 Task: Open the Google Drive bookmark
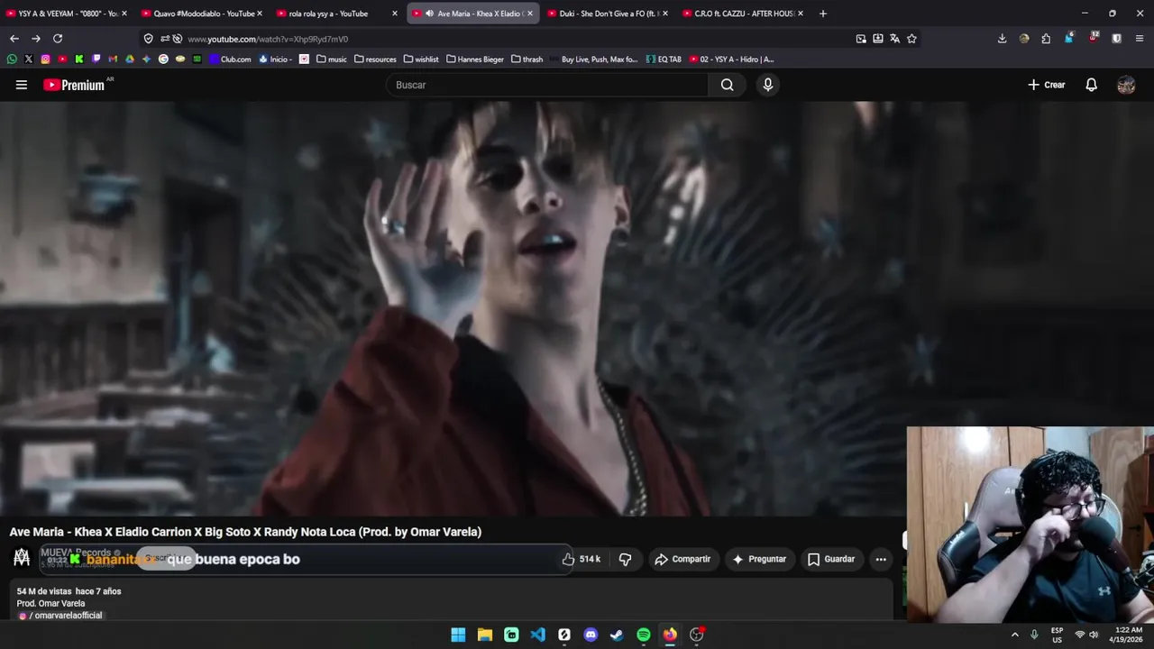(130, 59)
